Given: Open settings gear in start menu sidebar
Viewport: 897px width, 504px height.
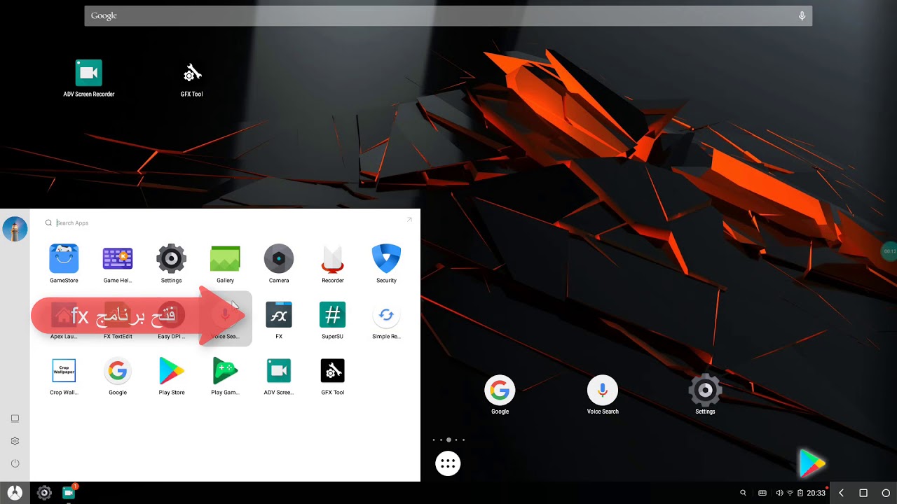Looking at the screenshot, I should pos(15,441).
